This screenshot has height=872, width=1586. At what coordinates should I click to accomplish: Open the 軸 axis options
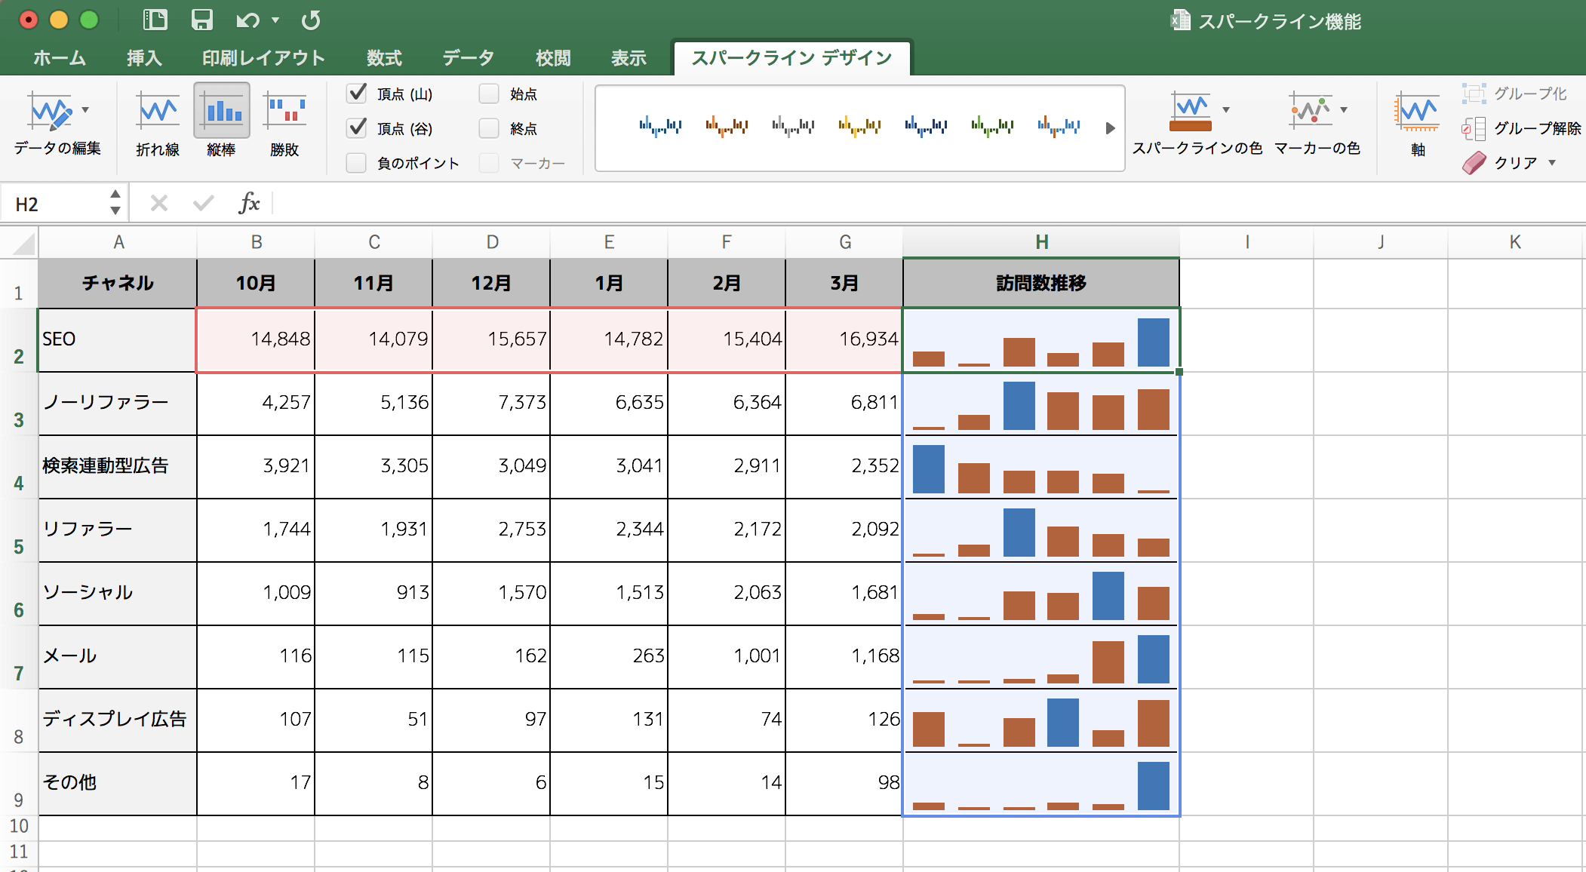pos(1418,123)
